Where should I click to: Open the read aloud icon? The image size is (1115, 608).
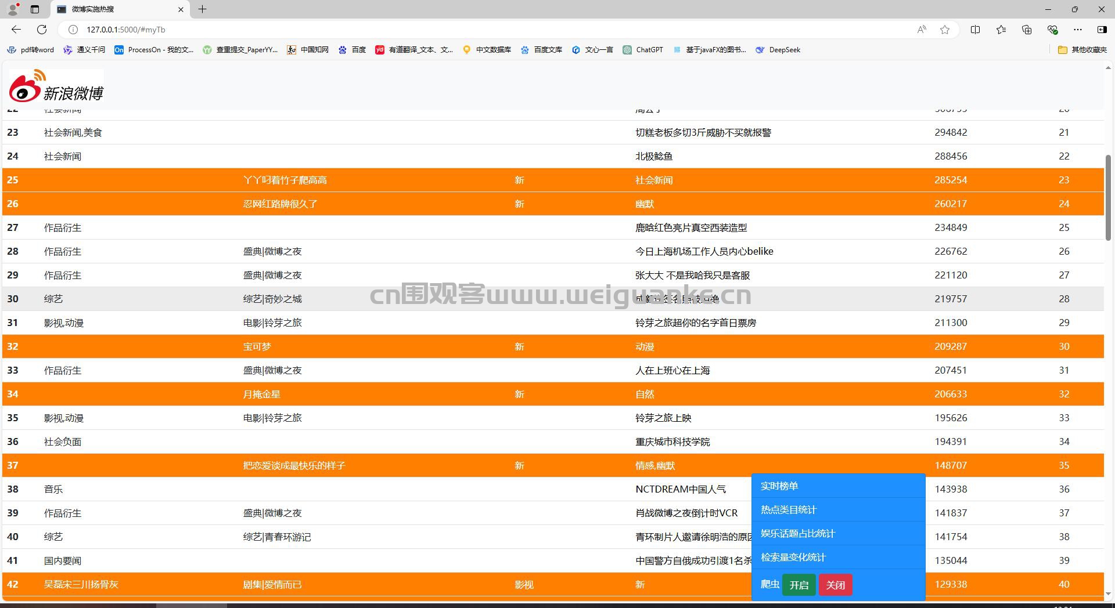922,30
